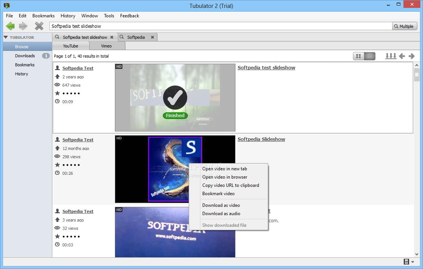Select the Softpedia test slideshow tab
423x269 pixels.
(85, 37)
